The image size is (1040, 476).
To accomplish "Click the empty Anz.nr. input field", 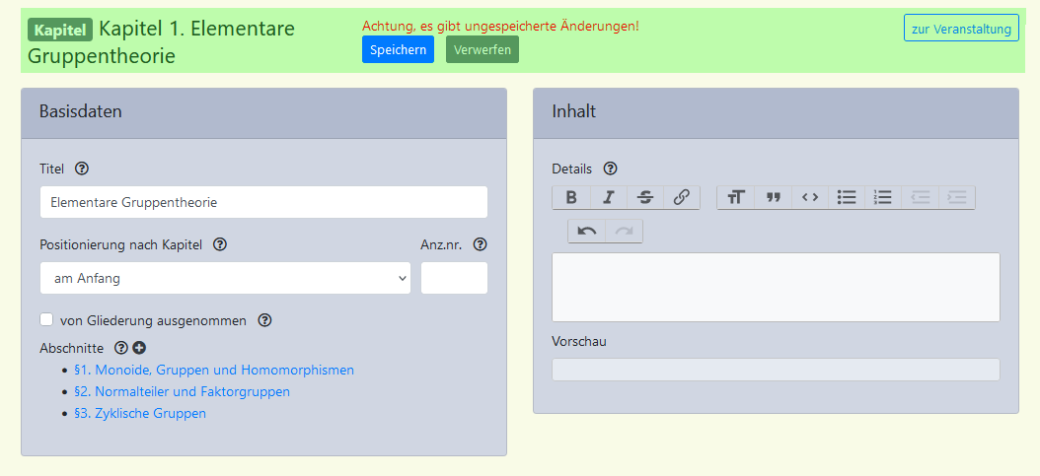I will (x=454, y=278).
